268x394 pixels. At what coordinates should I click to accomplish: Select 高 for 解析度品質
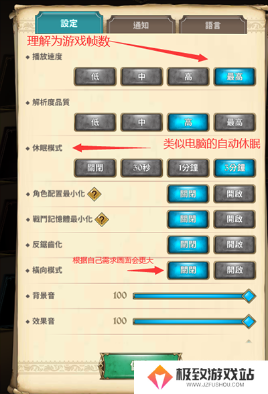188,123
